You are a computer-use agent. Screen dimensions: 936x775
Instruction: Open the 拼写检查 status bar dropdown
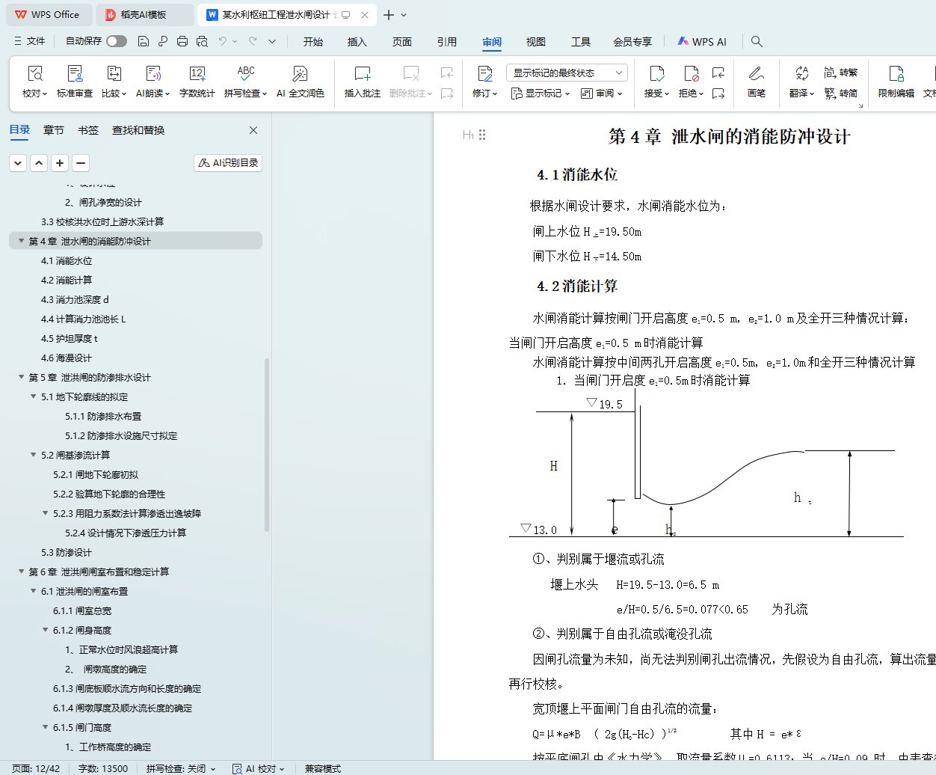181,768
